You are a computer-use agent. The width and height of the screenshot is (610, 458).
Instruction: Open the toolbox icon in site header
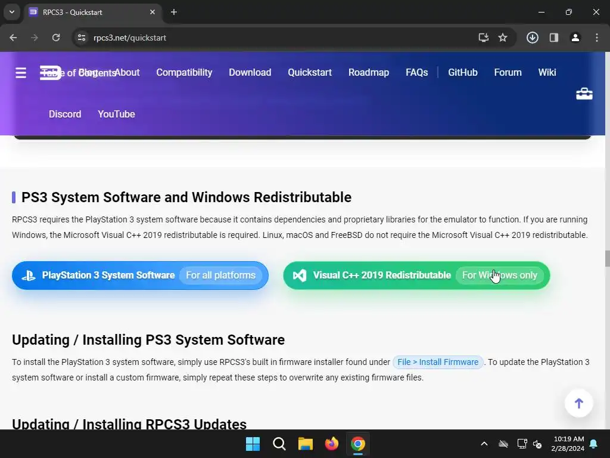coord(584,94)
